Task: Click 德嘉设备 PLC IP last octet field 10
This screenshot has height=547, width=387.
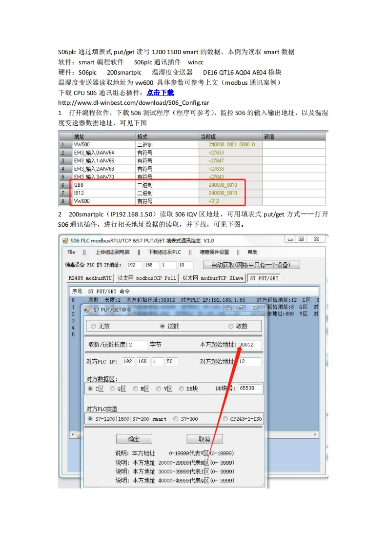Action: click(185, 265)
